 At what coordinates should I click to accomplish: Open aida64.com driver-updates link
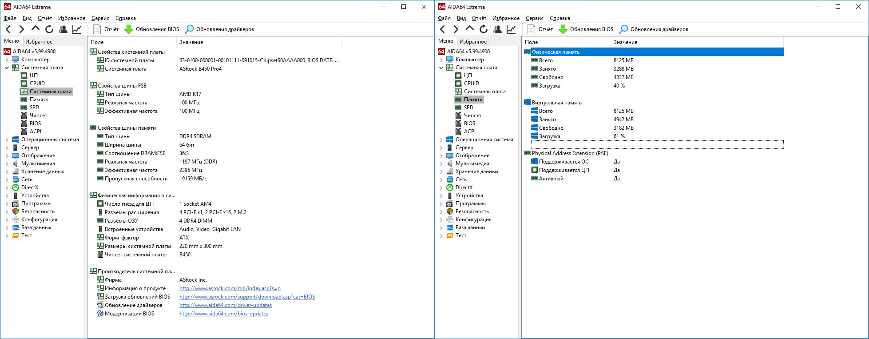click(226, 305)
